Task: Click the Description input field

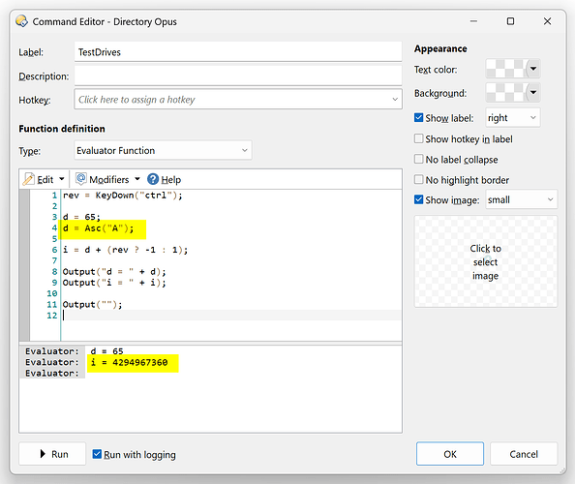Action: click(x=237, y=76)
